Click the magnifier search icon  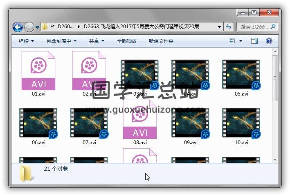click(273, 27)
